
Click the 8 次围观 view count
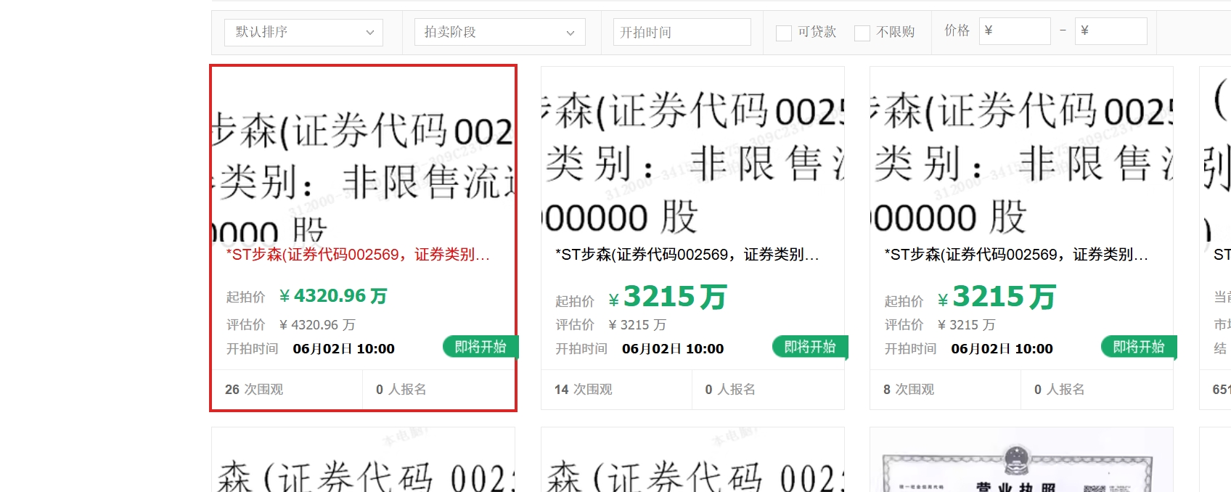click(x=909, y=390)
